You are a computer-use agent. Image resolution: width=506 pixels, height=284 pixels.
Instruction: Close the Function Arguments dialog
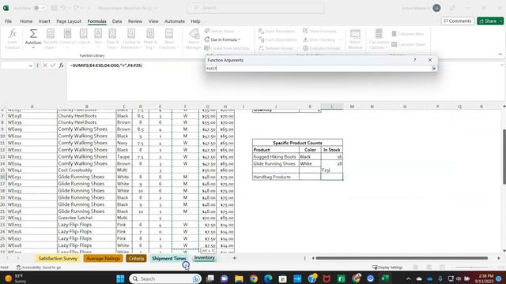coord(430,60)
